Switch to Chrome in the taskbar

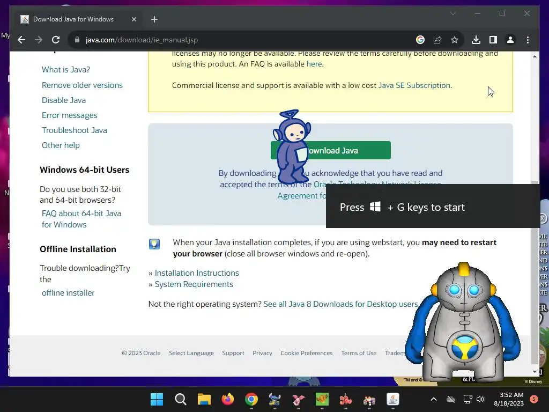[251, 399]
